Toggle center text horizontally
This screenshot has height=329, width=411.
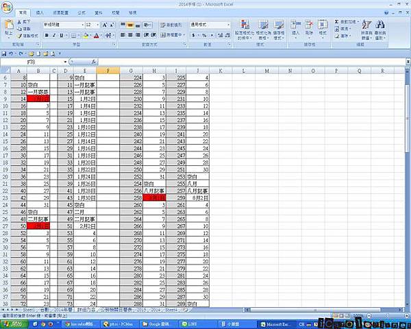[130, 35]
